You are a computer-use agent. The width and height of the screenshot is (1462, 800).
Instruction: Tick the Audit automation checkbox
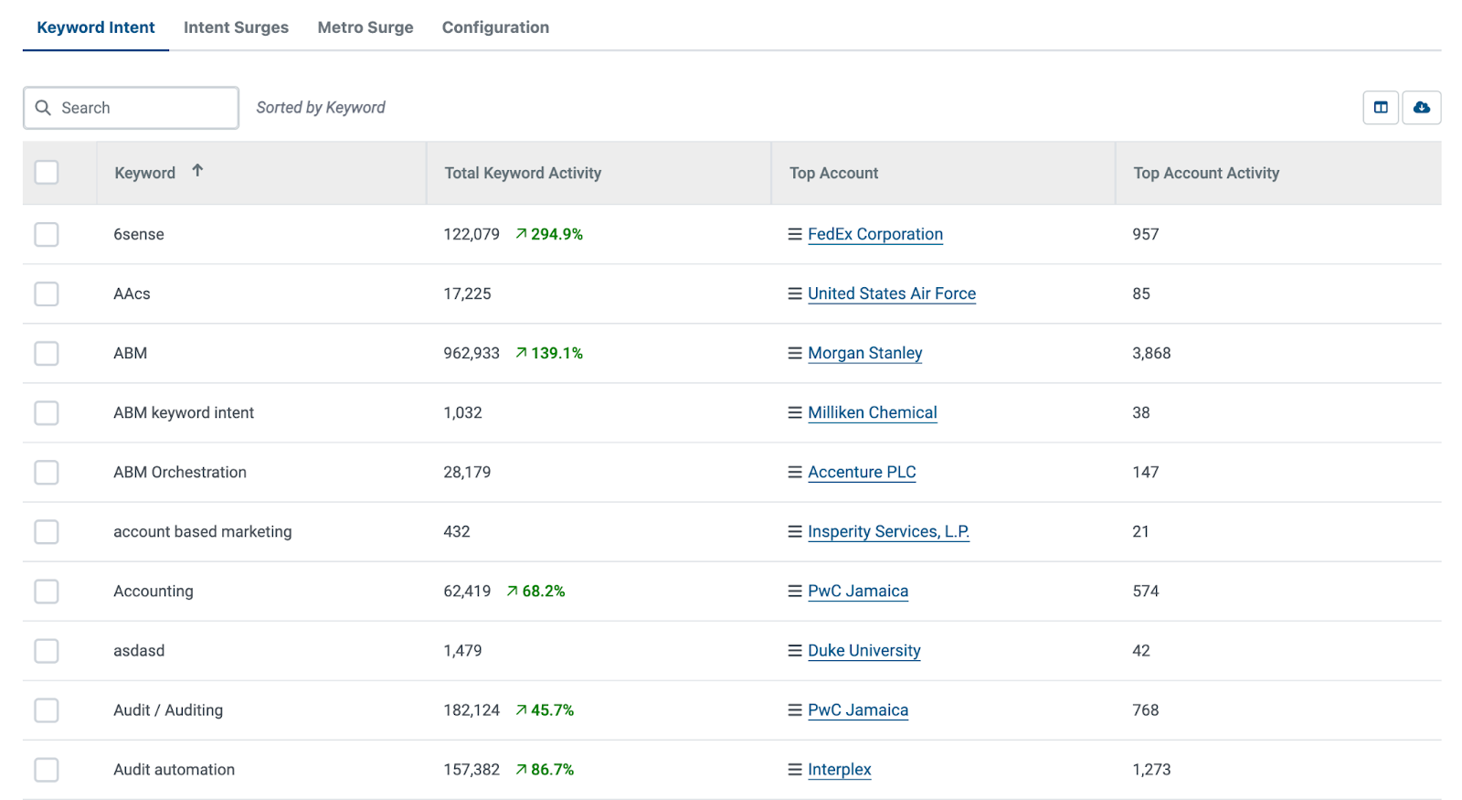click(47, 769)
